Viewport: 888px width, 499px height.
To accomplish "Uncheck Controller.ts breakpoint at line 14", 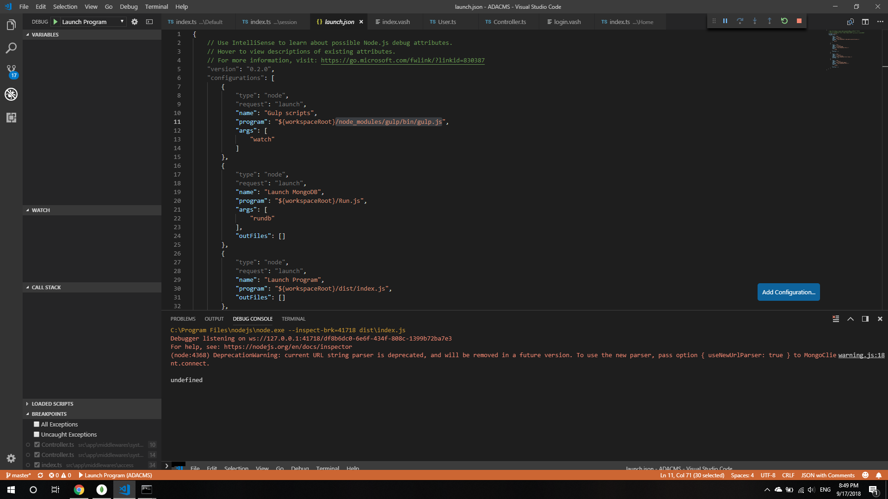I will [x=37, y=455].
